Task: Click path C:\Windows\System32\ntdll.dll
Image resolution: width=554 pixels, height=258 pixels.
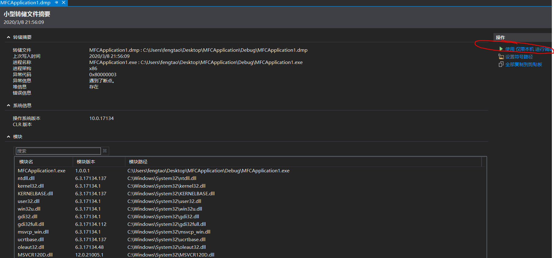Action: [x=162, y=178]
